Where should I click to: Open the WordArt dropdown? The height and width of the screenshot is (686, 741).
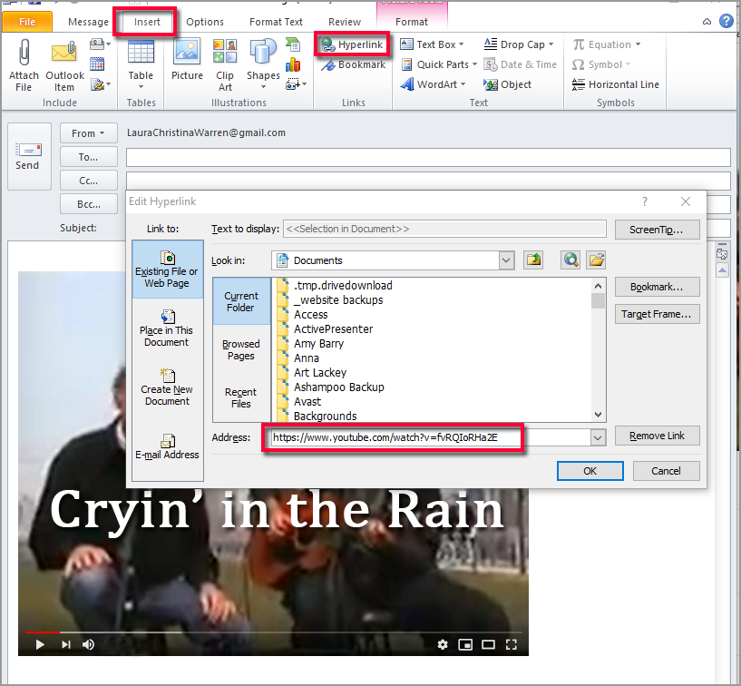pos(463,84)
